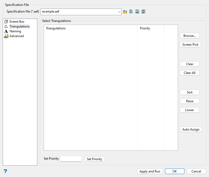Click the Naming letter A icon
The height and width of the screenshot is (177, 209).
tap(6, 31)
